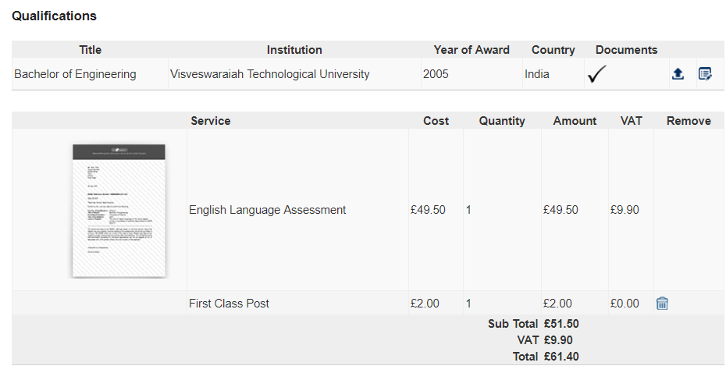Click the Qualifications section heading
726x366 pixels.
(x=55, y=16)
